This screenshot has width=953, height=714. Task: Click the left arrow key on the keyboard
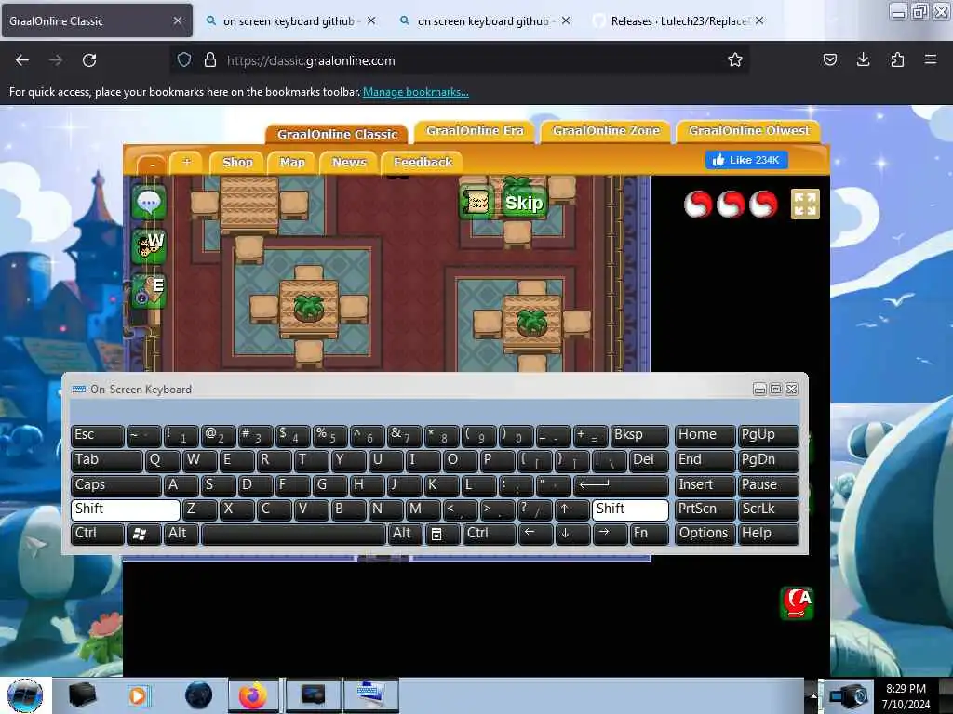coord(535,534)
